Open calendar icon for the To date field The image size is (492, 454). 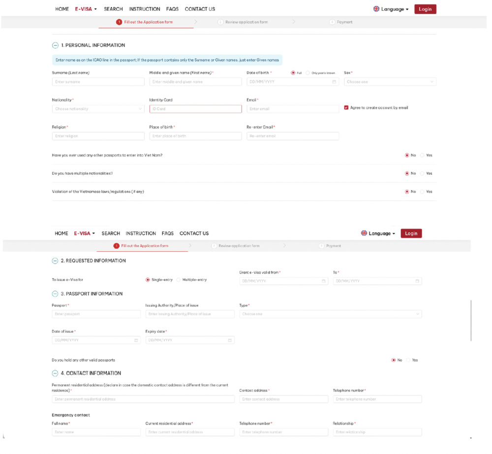[418, 281]
